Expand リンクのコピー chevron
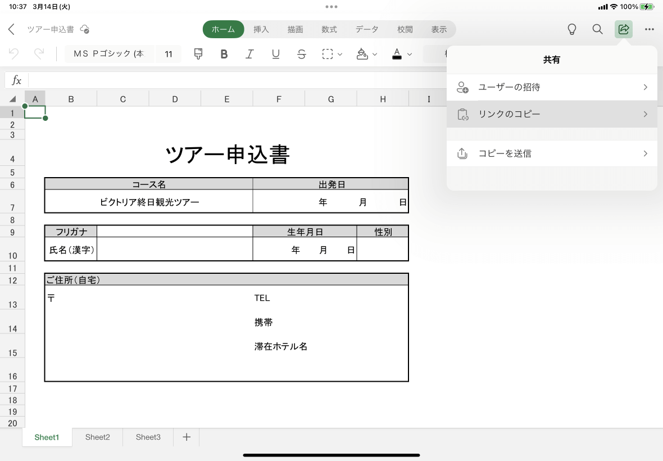This screenshot has height=461, width=663. (645, 114)
